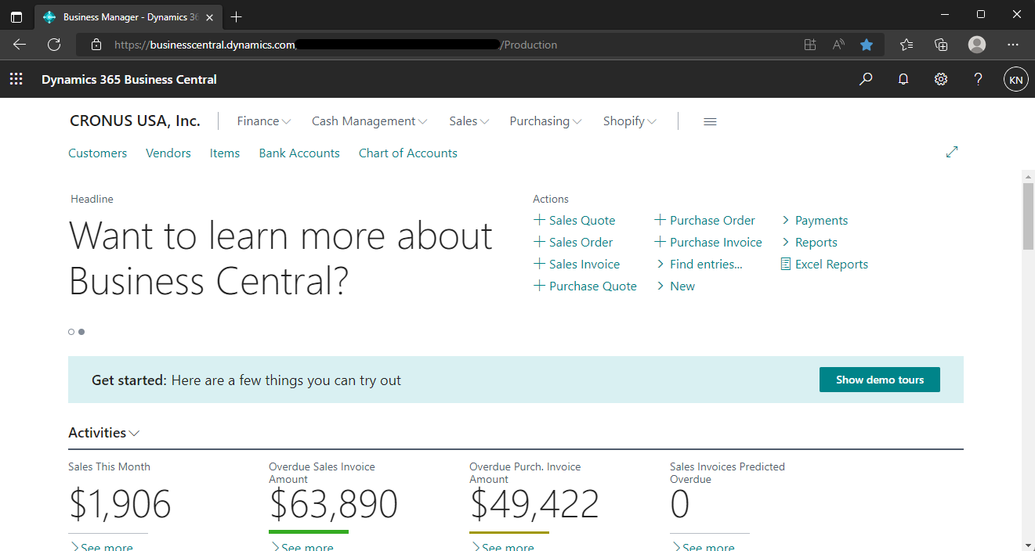Create a new Sales Order
The image size is (1035, 551).
click(574, 243)
